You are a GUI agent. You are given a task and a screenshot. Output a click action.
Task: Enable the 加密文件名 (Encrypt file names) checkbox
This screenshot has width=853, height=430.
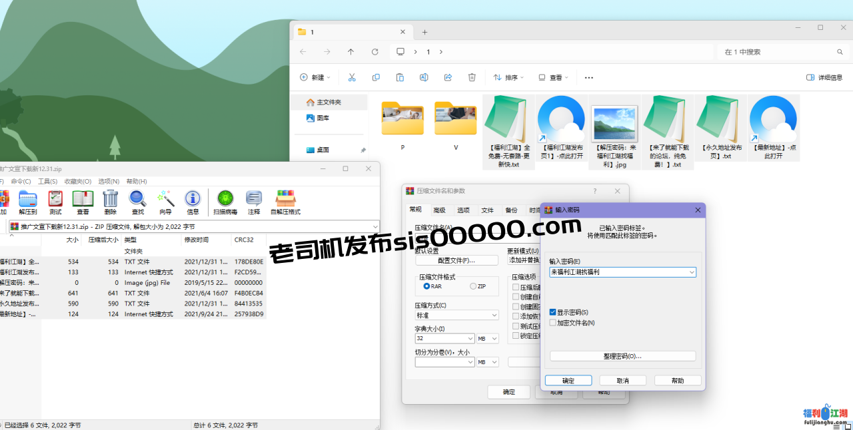coord(553,323)
